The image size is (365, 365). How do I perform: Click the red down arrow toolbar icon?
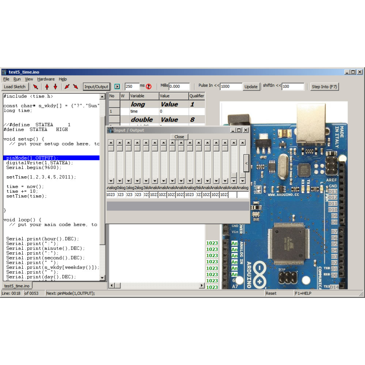(x=55, y=87)
